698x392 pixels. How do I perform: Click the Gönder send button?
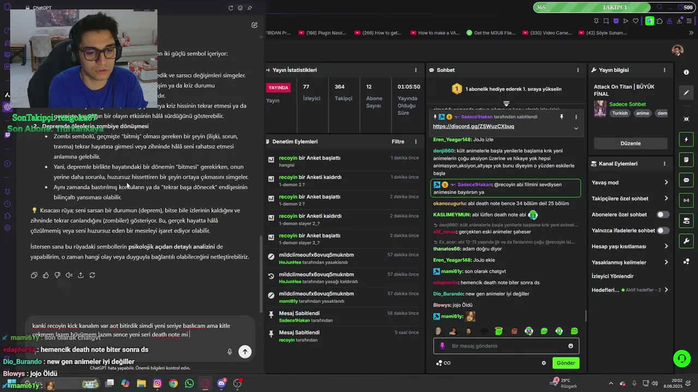click(565, 363)
